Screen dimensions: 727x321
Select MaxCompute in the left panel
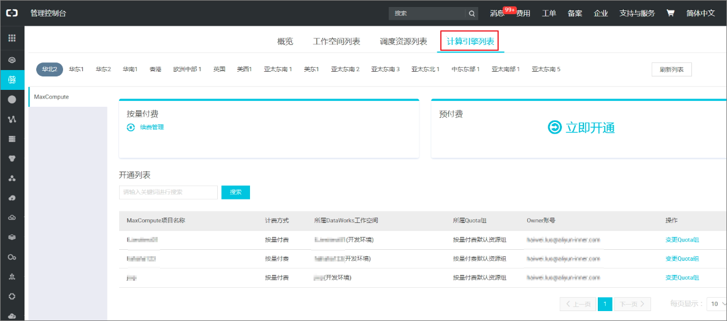[67, 97]
